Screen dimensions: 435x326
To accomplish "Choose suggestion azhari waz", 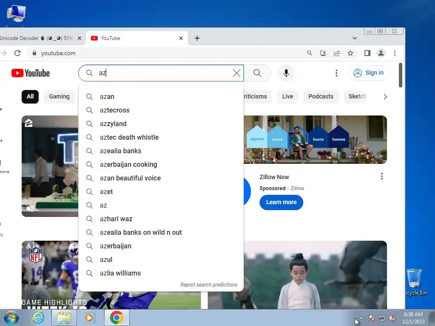I will click(x=161, y=219).
